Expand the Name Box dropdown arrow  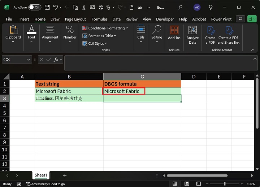pos(29,60)
